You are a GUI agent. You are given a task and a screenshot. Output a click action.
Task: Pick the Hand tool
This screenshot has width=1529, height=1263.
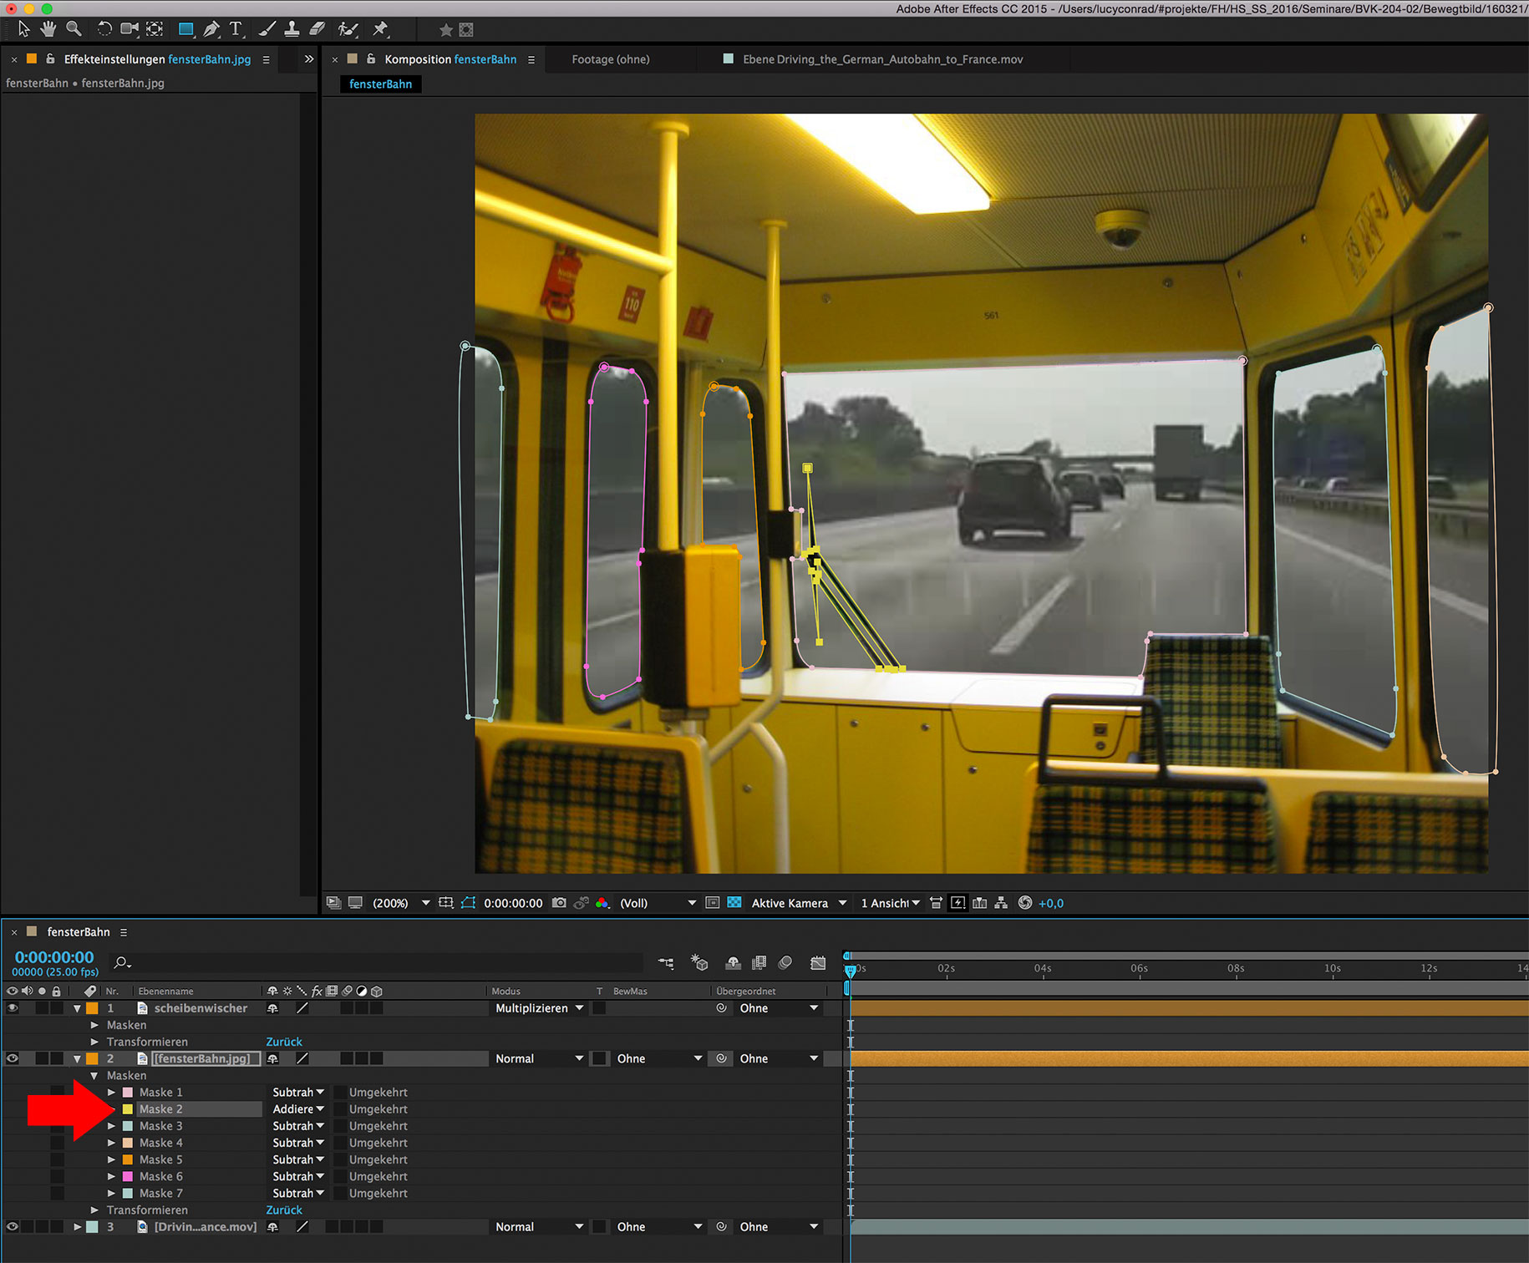coord(48,29)
